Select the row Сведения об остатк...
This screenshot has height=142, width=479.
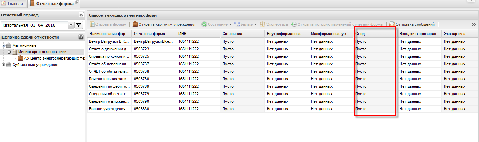(x=283, y=94)
